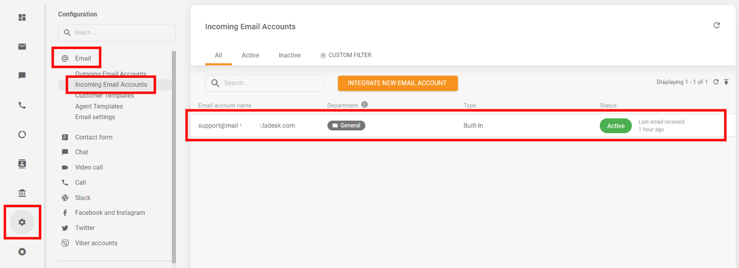Open Outgoing Email Accounts settings
The height and width of the screenshot is (268, 739).
(x=110, y=74)
